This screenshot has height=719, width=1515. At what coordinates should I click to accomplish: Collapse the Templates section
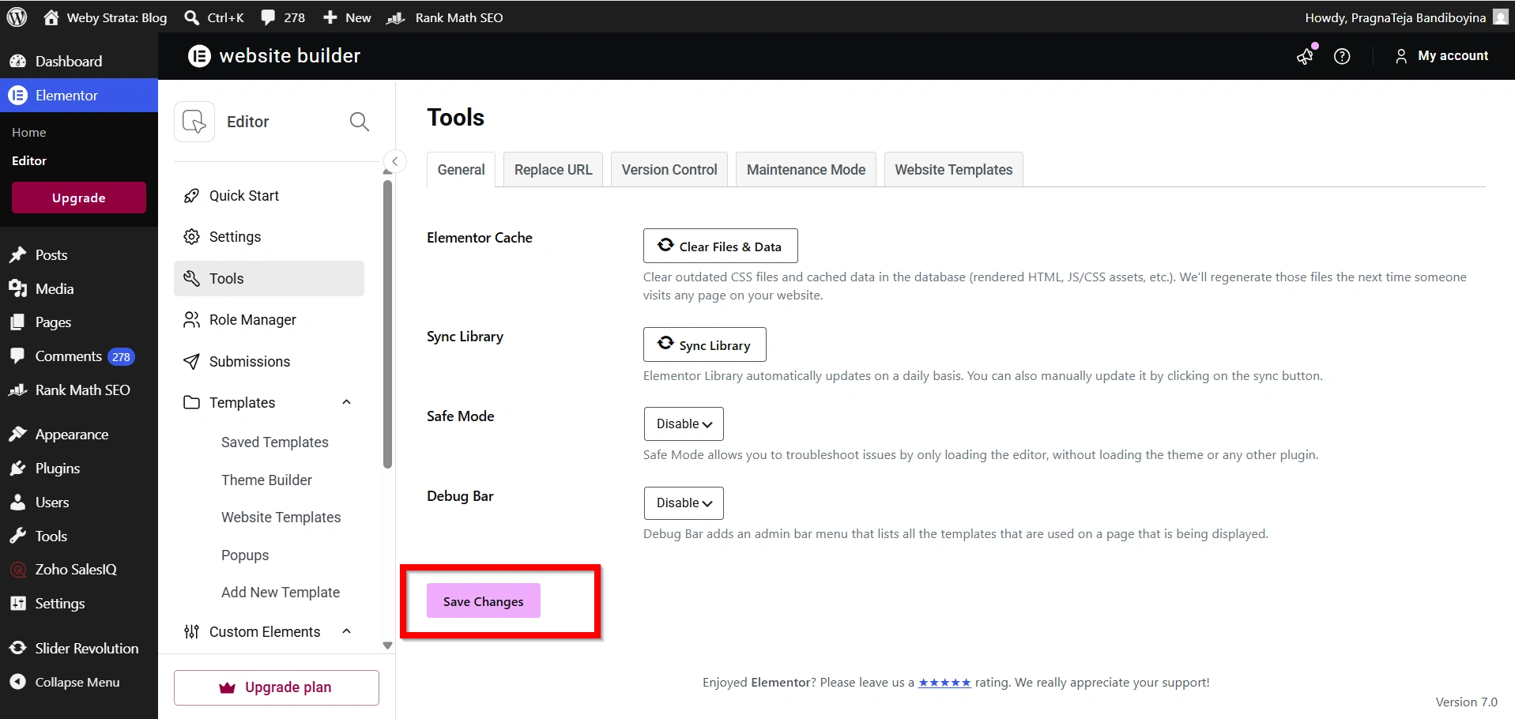(346, 402)
